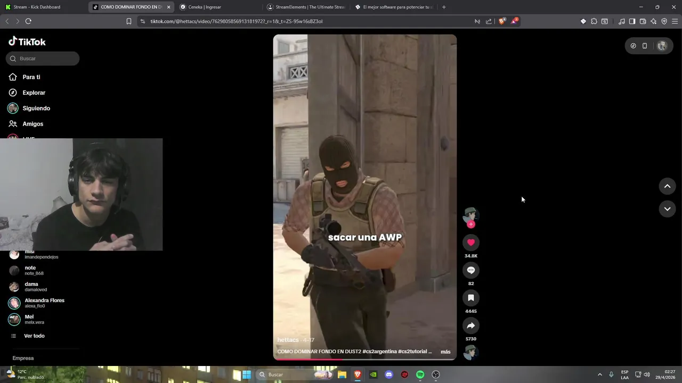Click the Get app phone icon at top right
682x383 pixels.
pos(645,46)
